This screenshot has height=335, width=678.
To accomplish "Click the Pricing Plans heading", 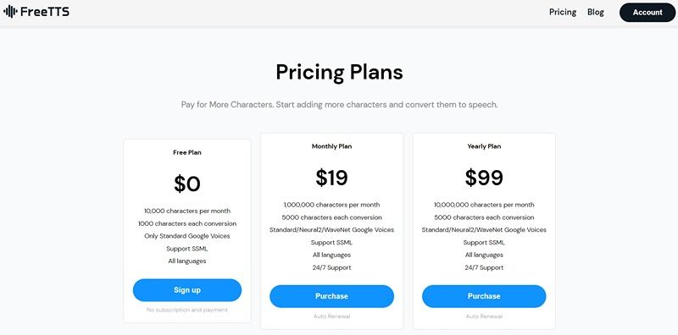I will click(340, 73).
